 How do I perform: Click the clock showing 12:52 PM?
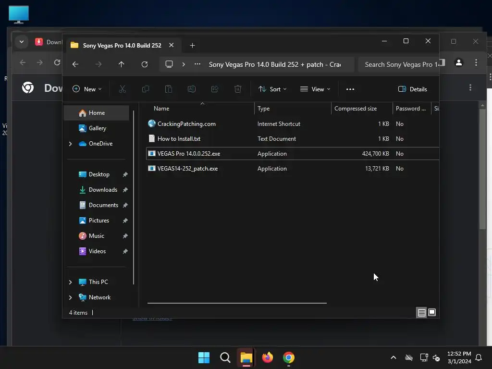click(459, 354)
